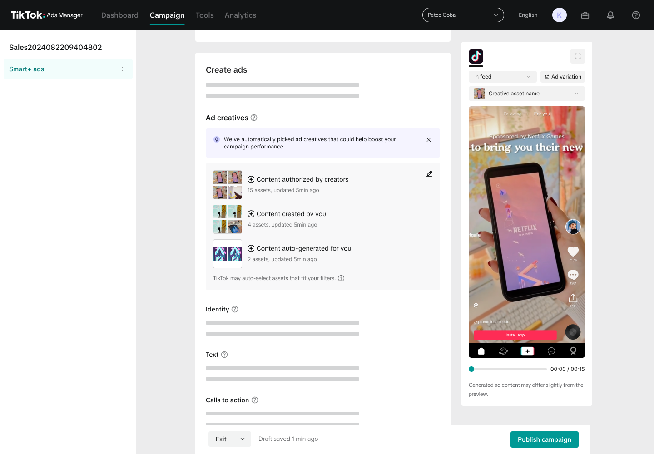Expand the ad preview to fullscreen
This screenshot has width=654, height=454.
click(x=578, y=56)
